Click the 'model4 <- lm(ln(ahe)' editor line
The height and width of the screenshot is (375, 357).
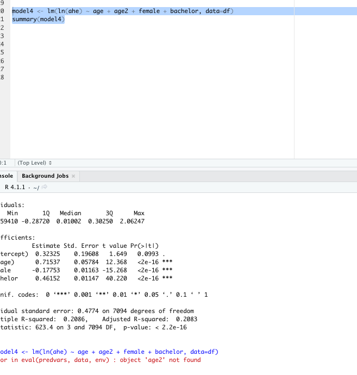coord(123,11)
